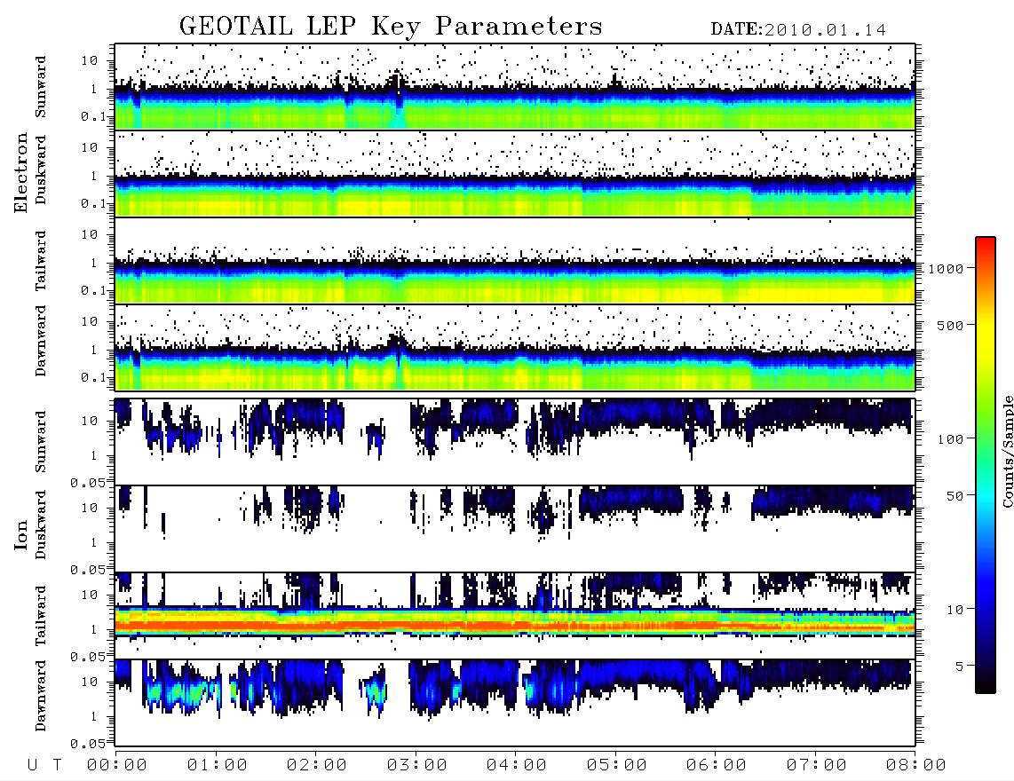This screenshot has height=781, width=1014.
Task: Click the Electron Duskward panel label
Action: click(41, 170)
